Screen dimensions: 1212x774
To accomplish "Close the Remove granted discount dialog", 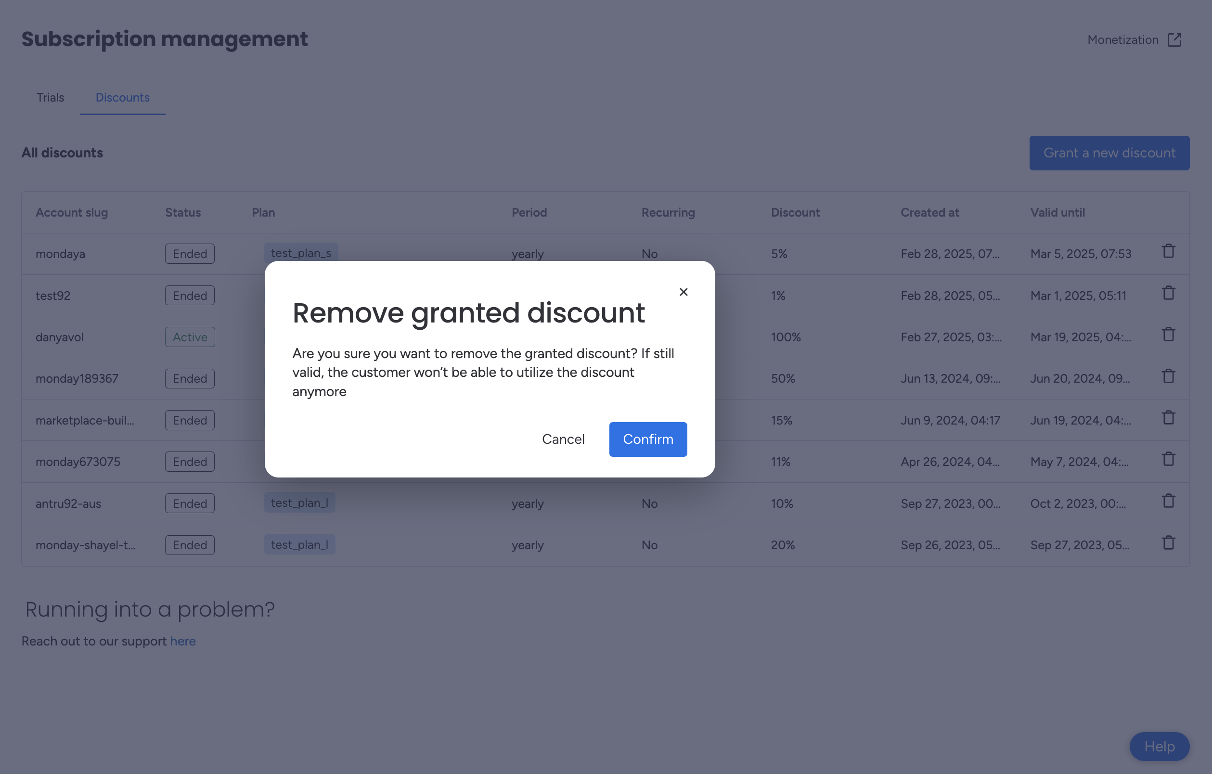I will (x=683, y=292).
